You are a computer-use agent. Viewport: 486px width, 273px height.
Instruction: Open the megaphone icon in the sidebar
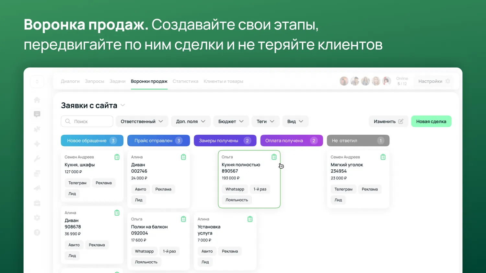(x=37, y=188)
